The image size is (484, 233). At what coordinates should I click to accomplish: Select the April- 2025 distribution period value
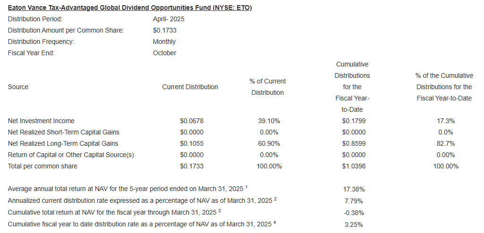point(169,19)
